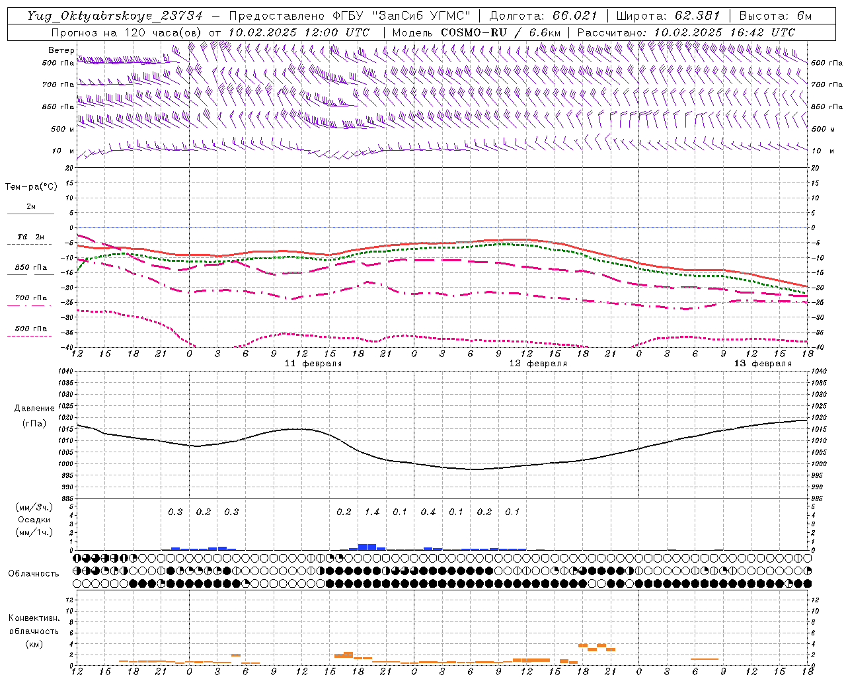Screen dimensions: 846x677
Task: Click the Конвективн. облачность label
Action: coord(34,625)
